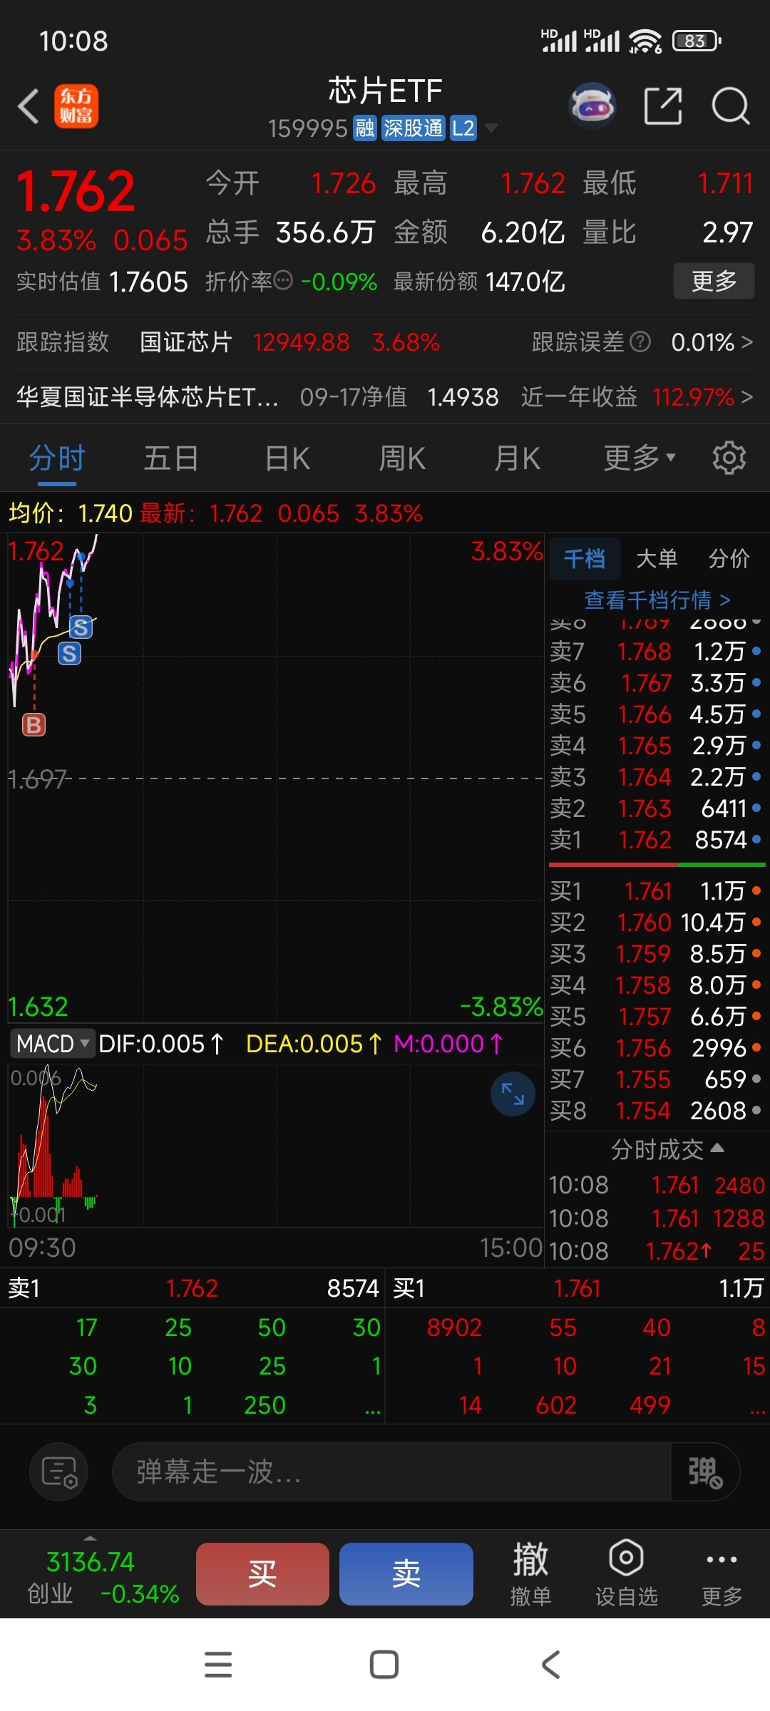Viewport: 770px width, 1711px height.
Task: Tap the blue 卖 sell button
Action: pos(406,1574)
